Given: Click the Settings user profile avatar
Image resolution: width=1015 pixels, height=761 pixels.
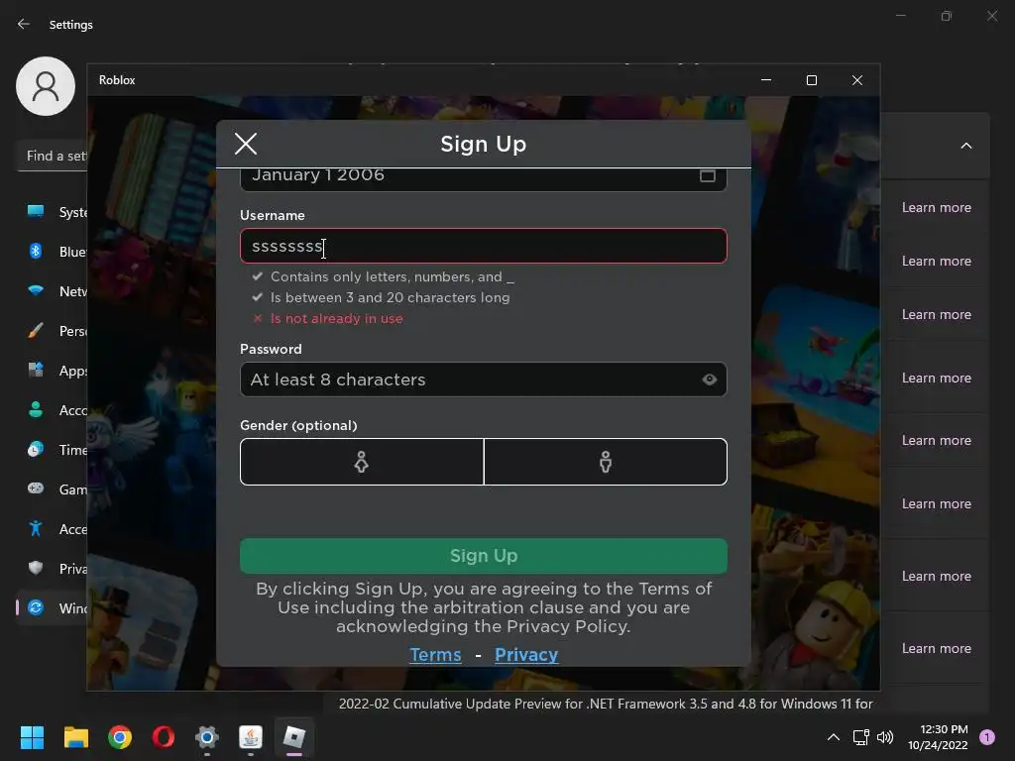Looking at the screenshot, I should click(46, 86).
